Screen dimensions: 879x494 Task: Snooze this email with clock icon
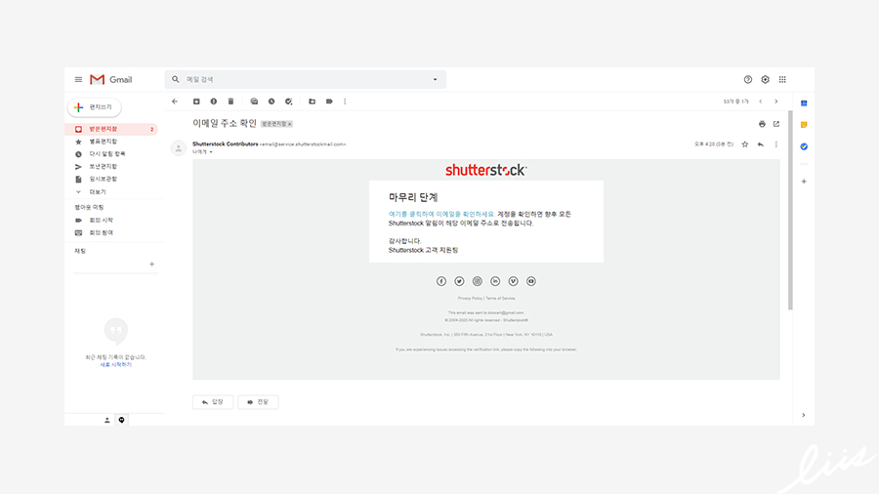(272, 102)
